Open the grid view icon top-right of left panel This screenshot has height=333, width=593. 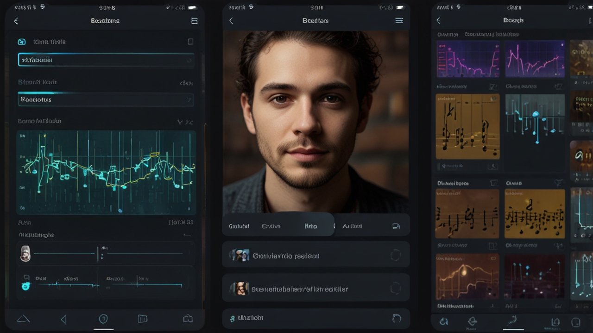[x=194, y=21]
